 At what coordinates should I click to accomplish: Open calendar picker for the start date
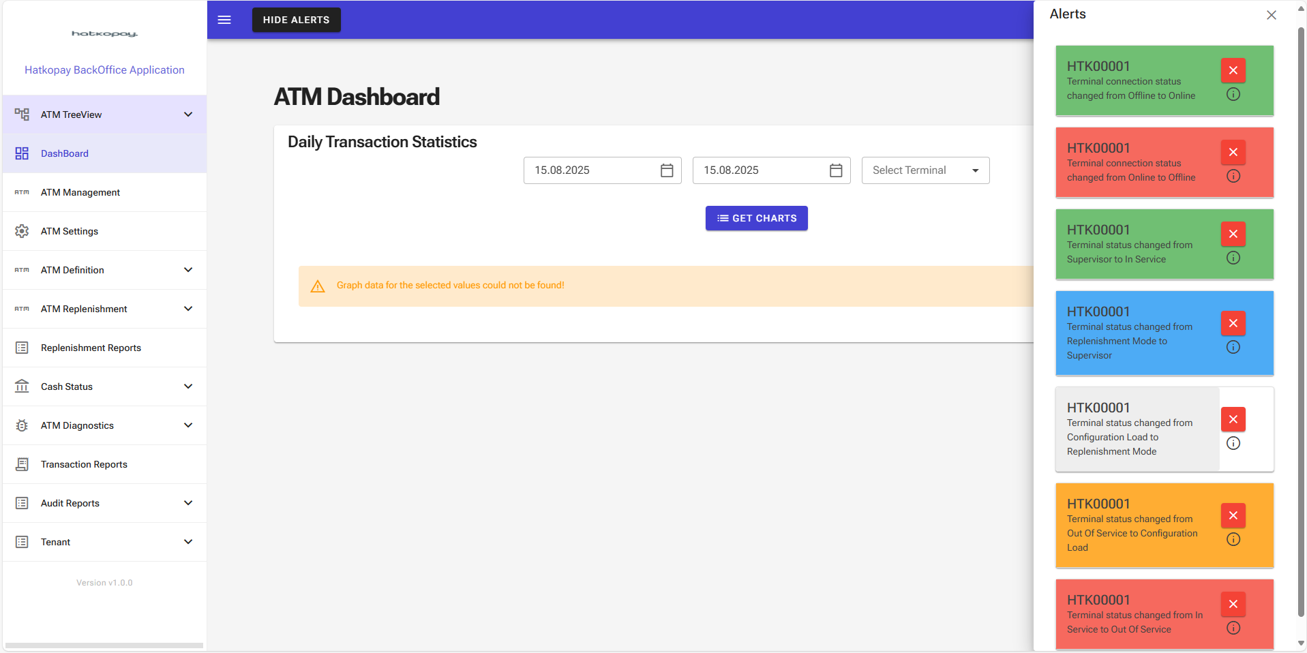[667, 170]
